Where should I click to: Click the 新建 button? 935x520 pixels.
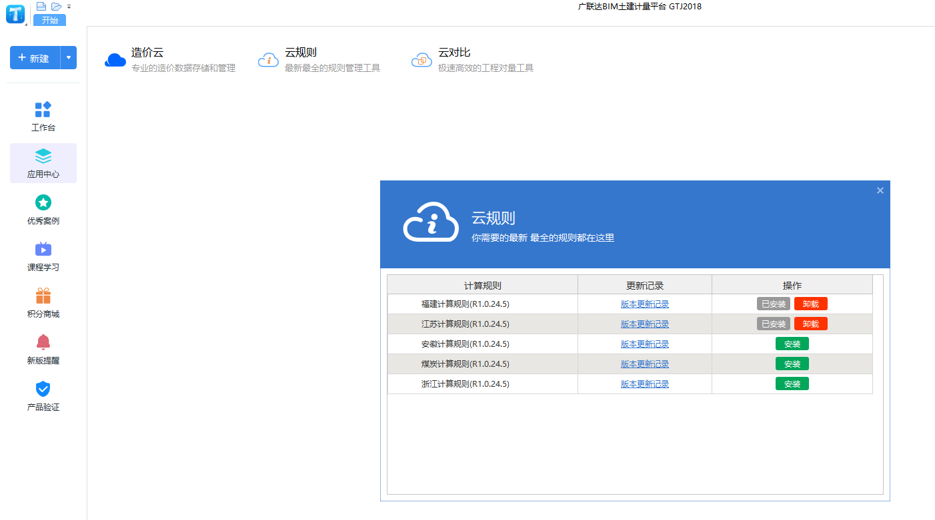35,58
